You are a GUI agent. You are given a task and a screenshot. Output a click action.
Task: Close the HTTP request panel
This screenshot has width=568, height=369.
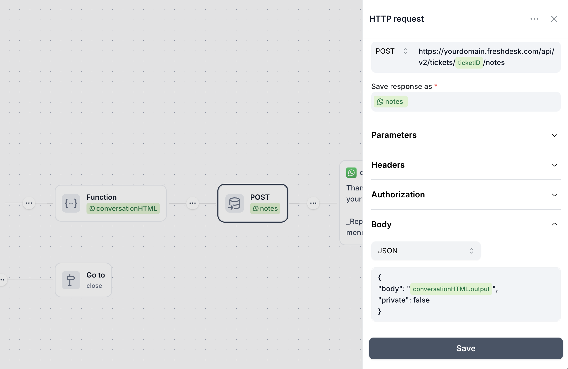point(554,19)
